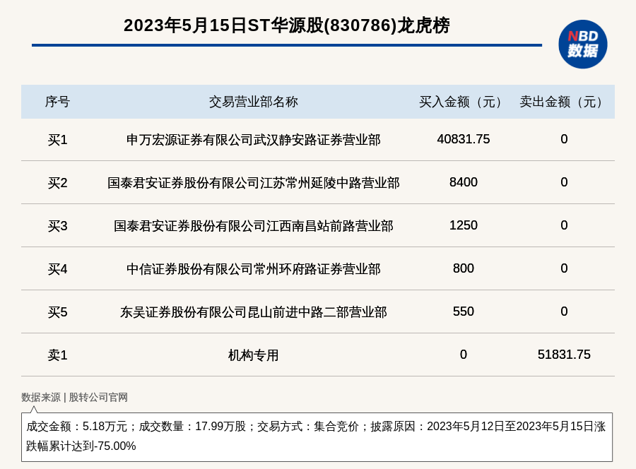The width and height of the screenshot is (636, 469).
Task: Select 申万宏源证券有限公司武汉静安路证券营业部 cell
Action: point(254,140)
